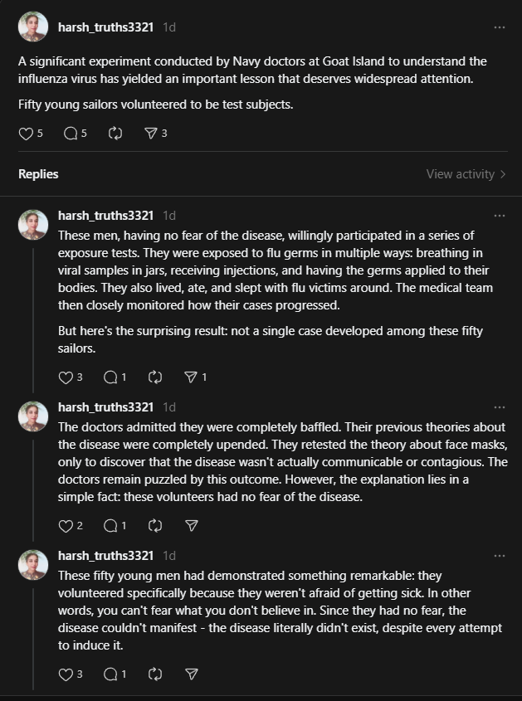Open more options for the baffled doctors reply

point(500,407)
